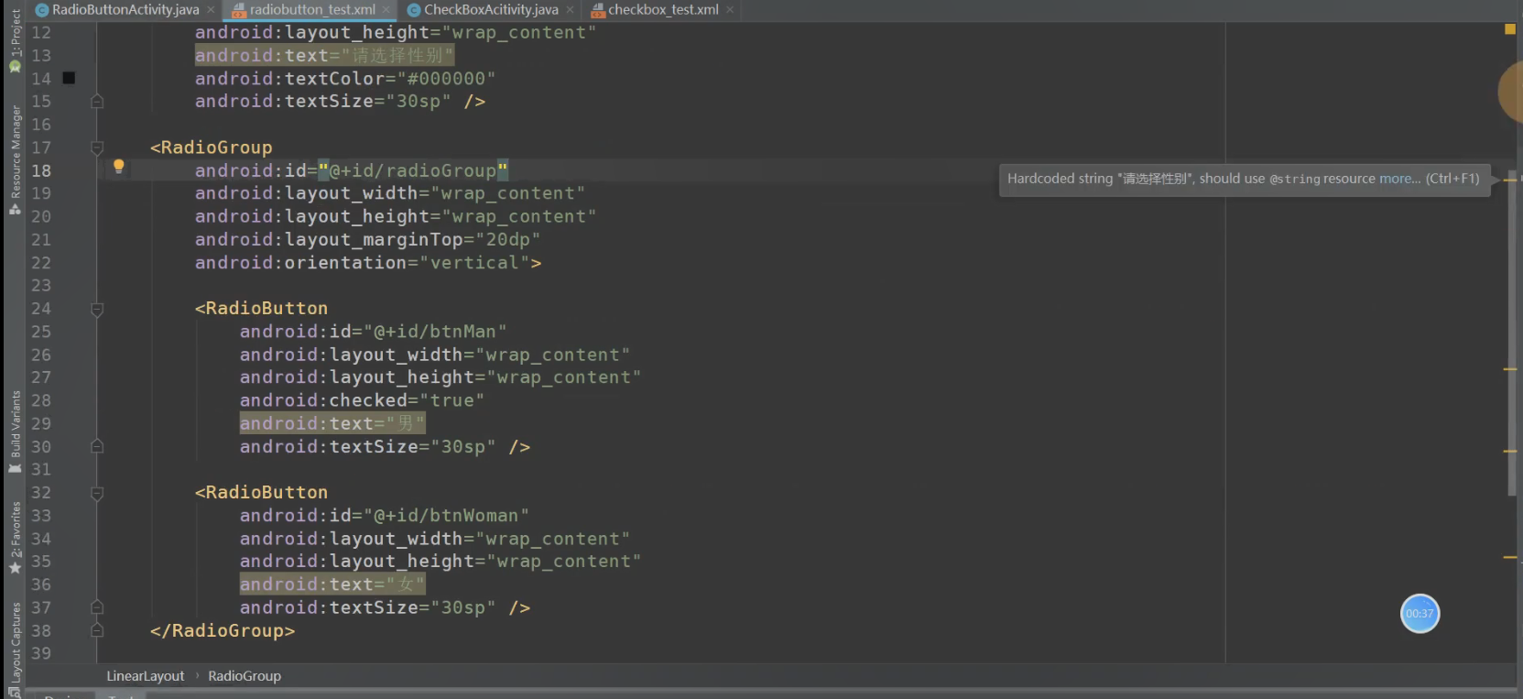1523x699 pixels.
Task: Collapse second RadioButton fold at line 32
Action: (x=97, y=493)
